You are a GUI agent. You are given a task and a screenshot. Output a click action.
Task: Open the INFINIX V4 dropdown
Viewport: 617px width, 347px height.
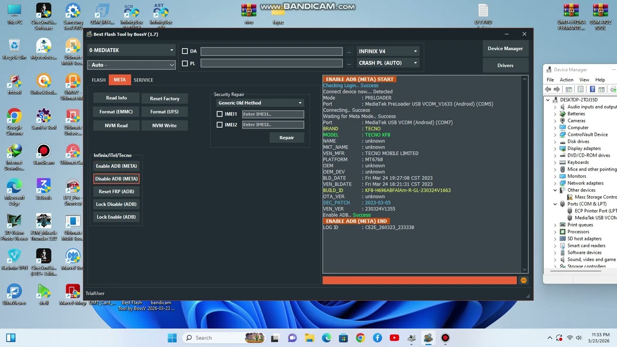tap(388, 51)
